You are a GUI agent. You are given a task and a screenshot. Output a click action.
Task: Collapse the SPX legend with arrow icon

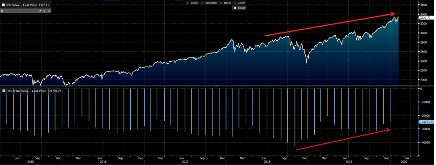[45, 11]
